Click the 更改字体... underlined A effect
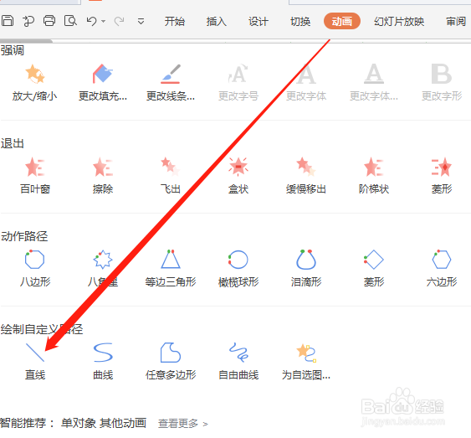471x438 pixels. point(374,82)
